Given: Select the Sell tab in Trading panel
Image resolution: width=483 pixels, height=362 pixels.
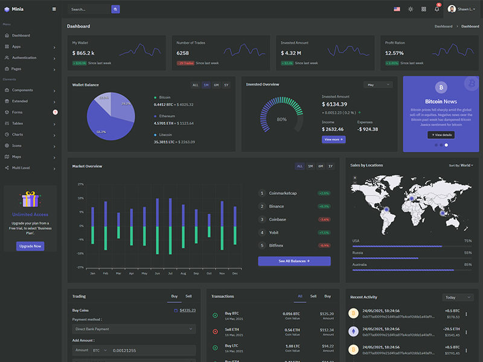Looking at the screenshot, I should [x=189, y=296].
